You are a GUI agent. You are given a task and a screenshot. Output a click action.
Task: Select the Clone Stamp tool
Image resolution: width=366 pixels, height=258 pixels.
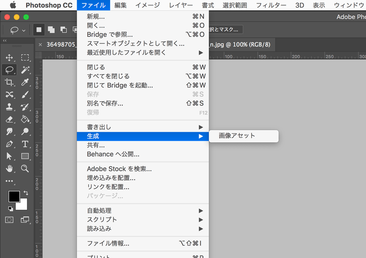pos(9,107)
